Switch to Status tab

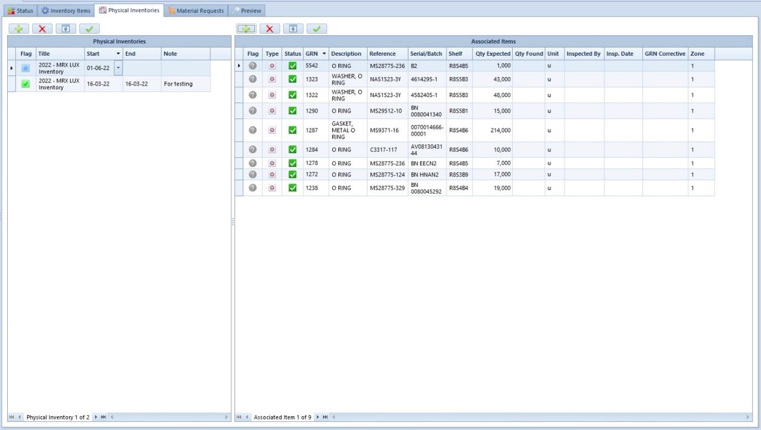click(x=20, y=11)
